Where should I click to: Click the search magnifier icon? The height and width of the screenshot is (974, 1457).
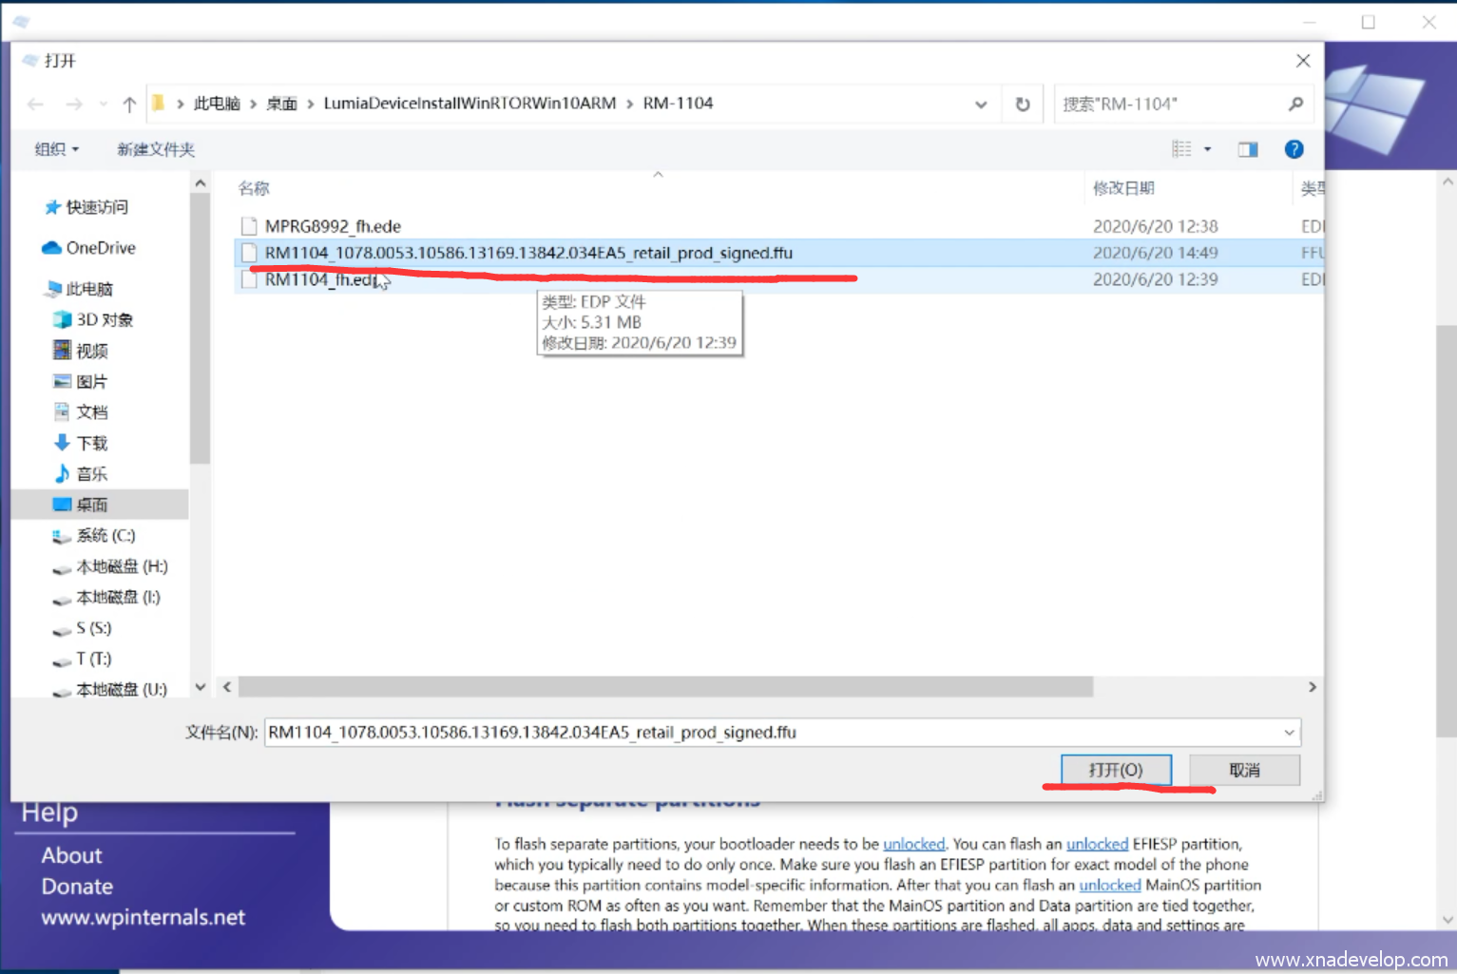pos(1295,105)
